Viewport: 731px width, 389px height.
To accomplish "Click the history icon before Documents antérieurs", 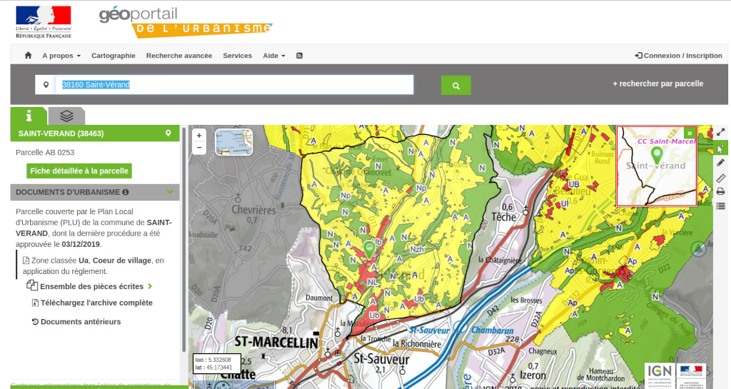I will click(35, 322).
